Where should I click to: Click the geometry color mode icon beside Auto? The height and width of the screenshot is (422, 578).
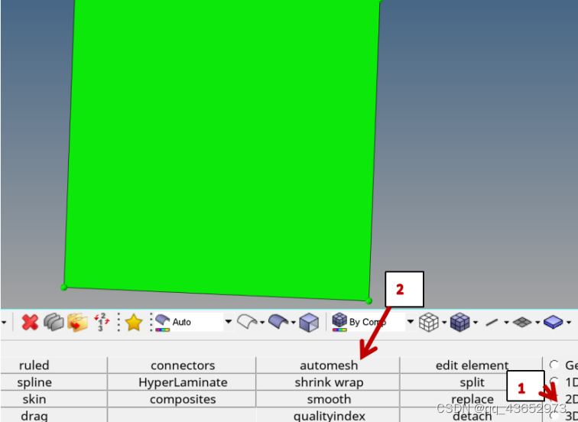tap(162, 323)
